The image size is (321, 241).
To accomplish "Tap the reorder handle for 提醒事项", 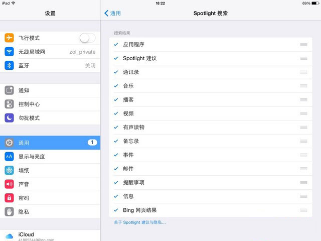I will pyautogui.click(x=303, y=182).
